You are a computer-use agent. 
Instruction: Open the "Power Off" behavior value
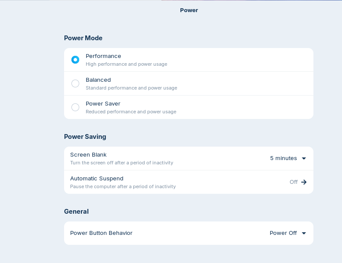coord(283,233)
